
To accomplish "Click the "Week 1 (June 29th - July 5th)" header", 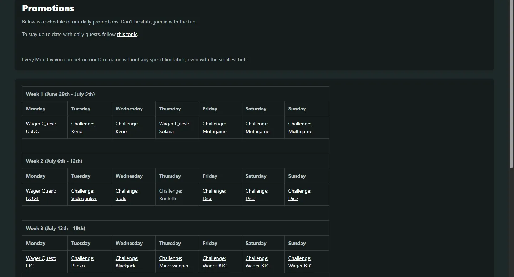I will click(x=60, y=94).
